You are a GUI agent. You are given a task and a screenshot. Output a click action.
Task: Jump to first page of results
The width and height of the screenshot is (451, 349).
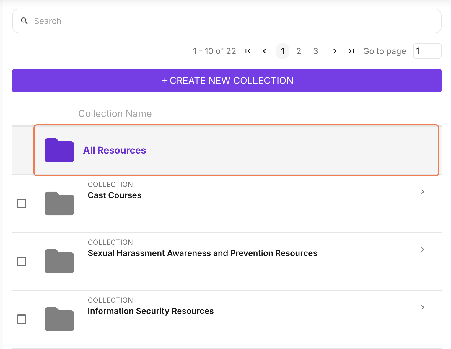coord(248,51)
